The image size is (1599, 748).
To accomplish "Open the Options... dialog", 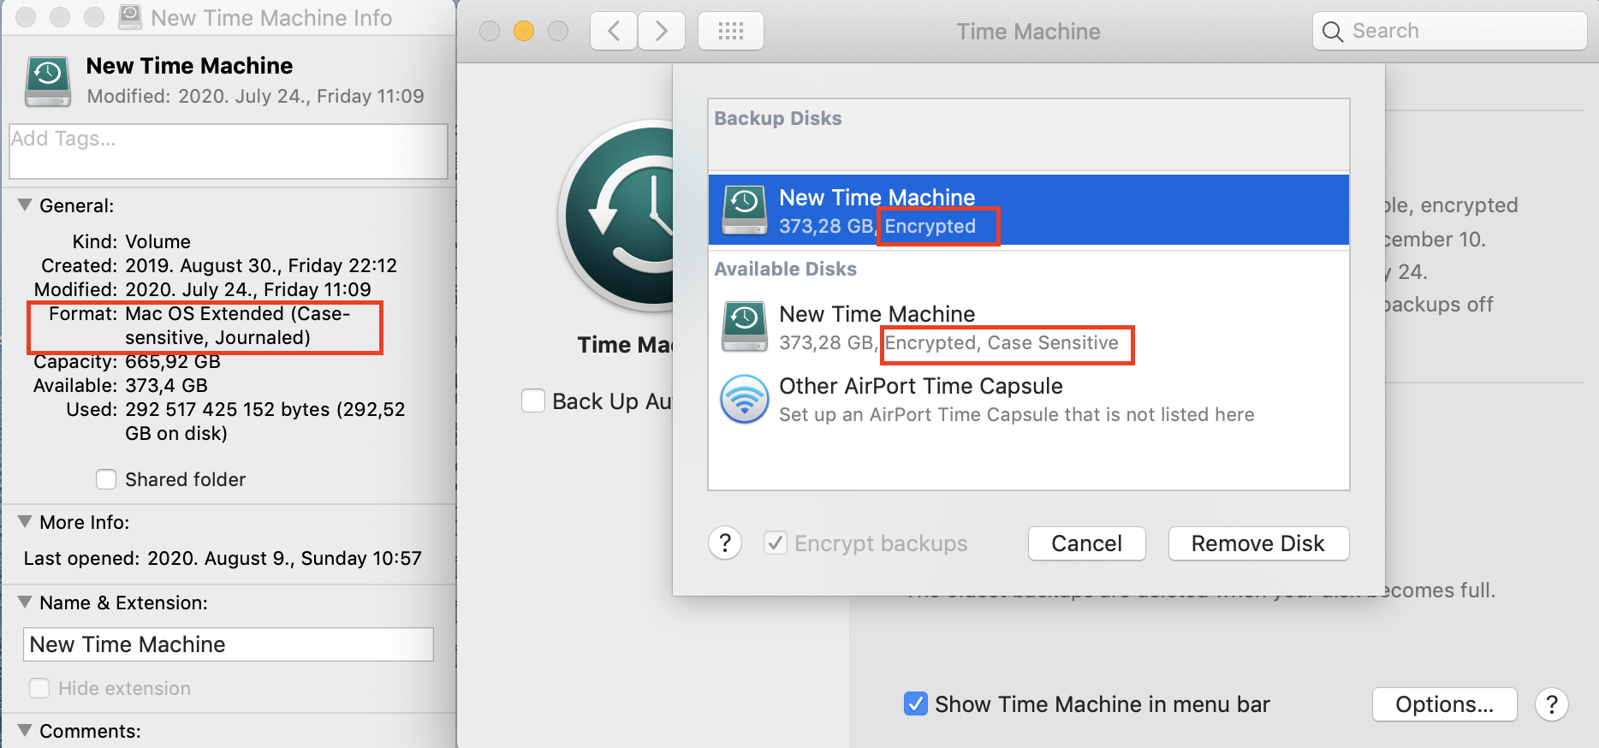I will click(1444, 704).
